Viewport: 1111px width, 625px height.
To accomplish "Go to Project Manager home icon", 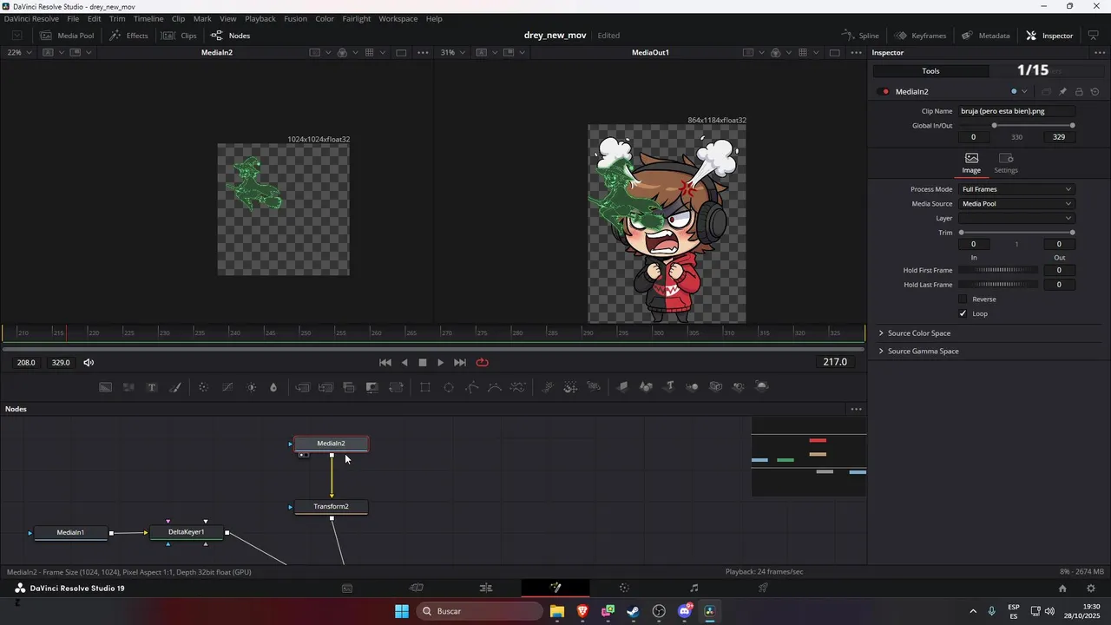I will point(1062,588).
